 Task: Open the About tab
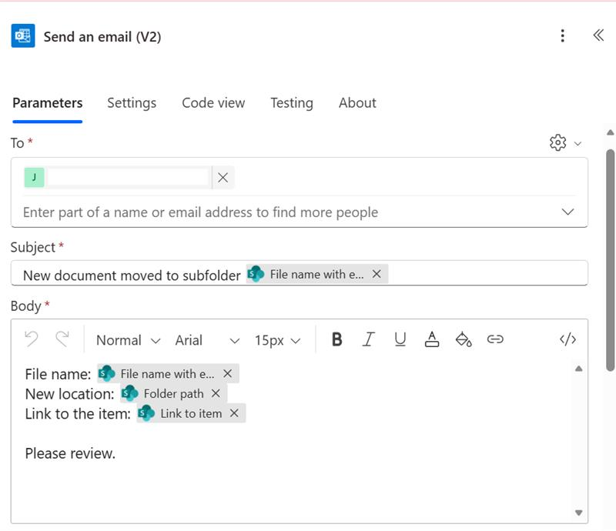click(357, 103)
